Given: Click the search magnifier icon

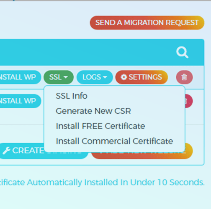Looking at the screenshot, I should click(x=182, y=52).
